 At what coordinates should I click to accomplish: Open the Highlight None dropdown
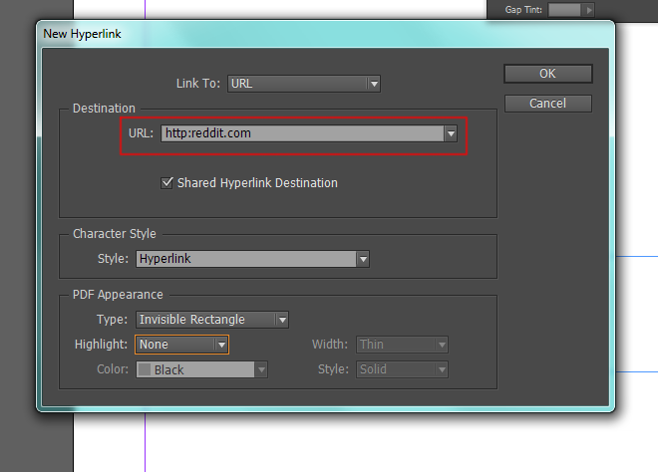coord(181,345)
